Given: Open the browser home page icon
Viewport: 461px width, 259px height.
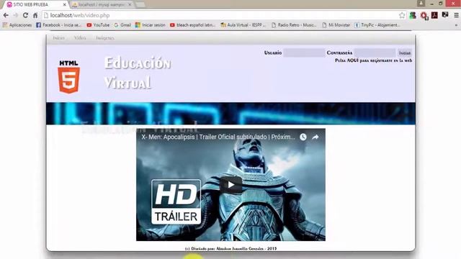Looking at the screenshot, I should coord(35,15).
